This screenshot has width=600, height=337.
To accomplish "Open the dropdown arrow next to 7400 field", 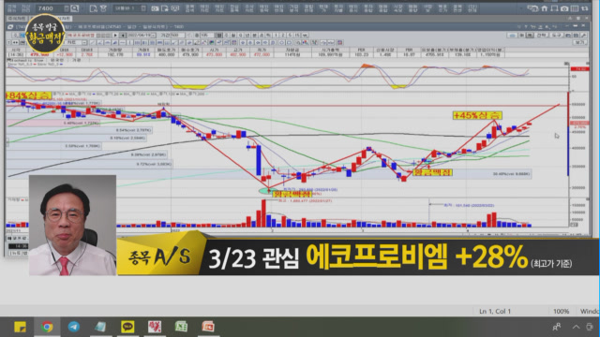I will click(x=67, y=8).
